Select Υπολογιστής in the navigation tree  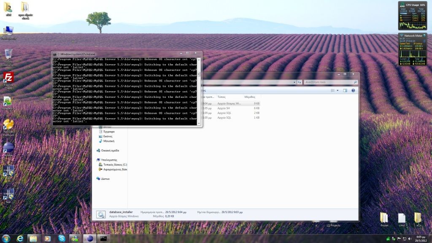pos(108,160)
